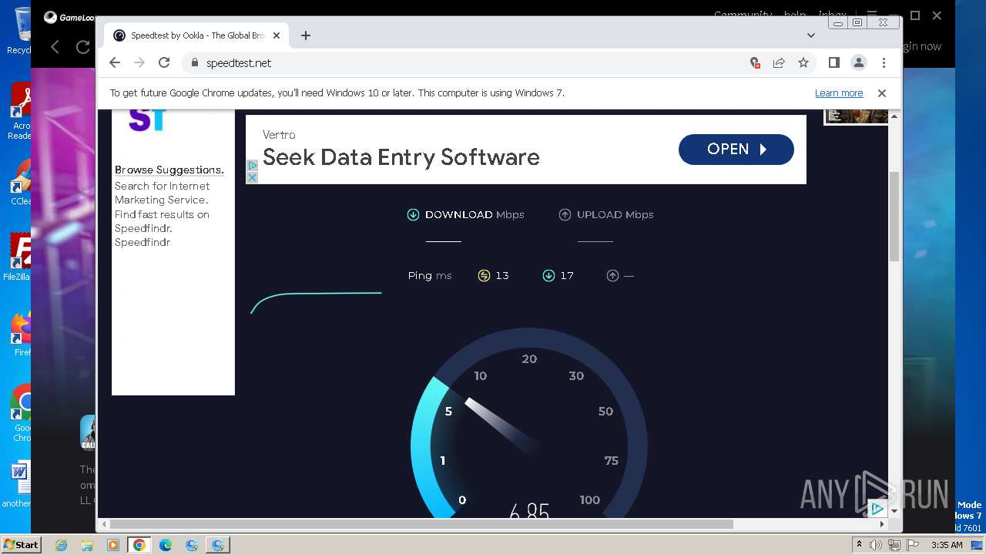The image size is (986, 555).
Task: Click DOWNLOAD Mbps label
Action: 475,215
